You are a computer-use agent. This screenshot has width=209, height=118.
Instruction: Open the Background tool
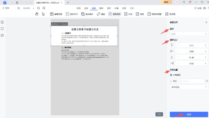[140, 14]
